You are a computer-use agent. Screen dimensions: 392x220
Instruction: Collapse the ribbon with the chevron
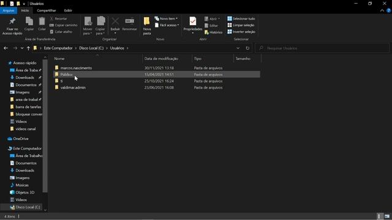(x=382, y=10)
